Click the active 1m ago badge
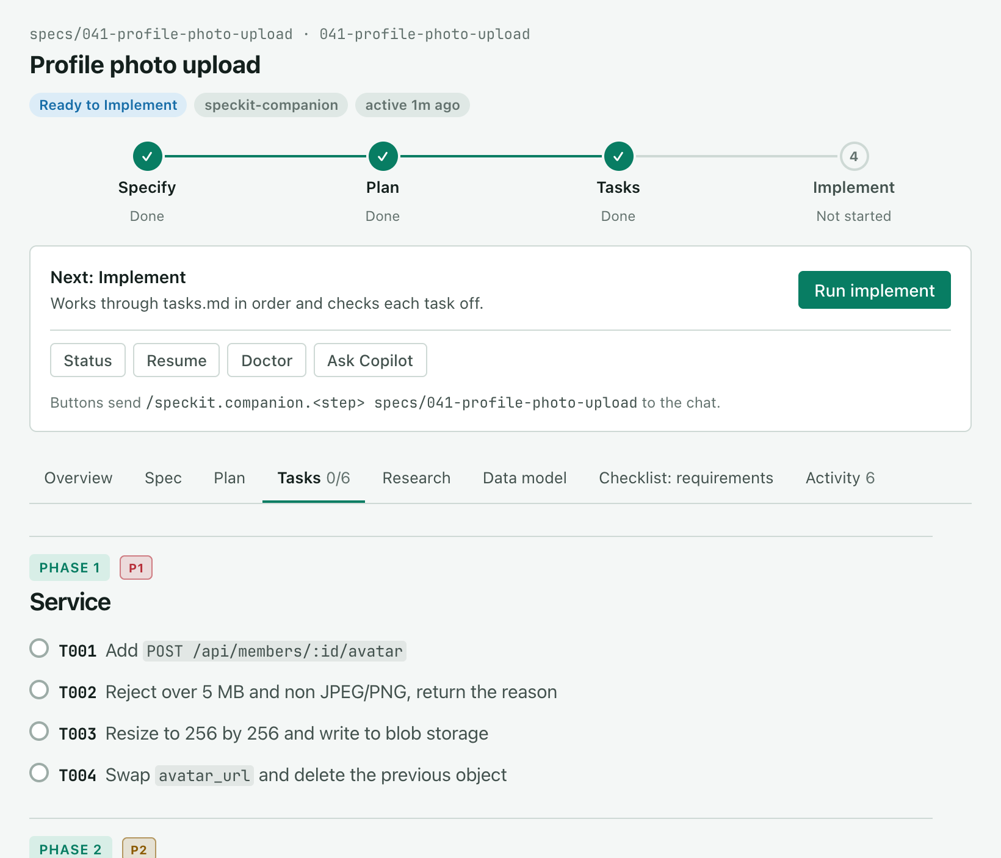 pyautogui.click(x=413, y=105)
